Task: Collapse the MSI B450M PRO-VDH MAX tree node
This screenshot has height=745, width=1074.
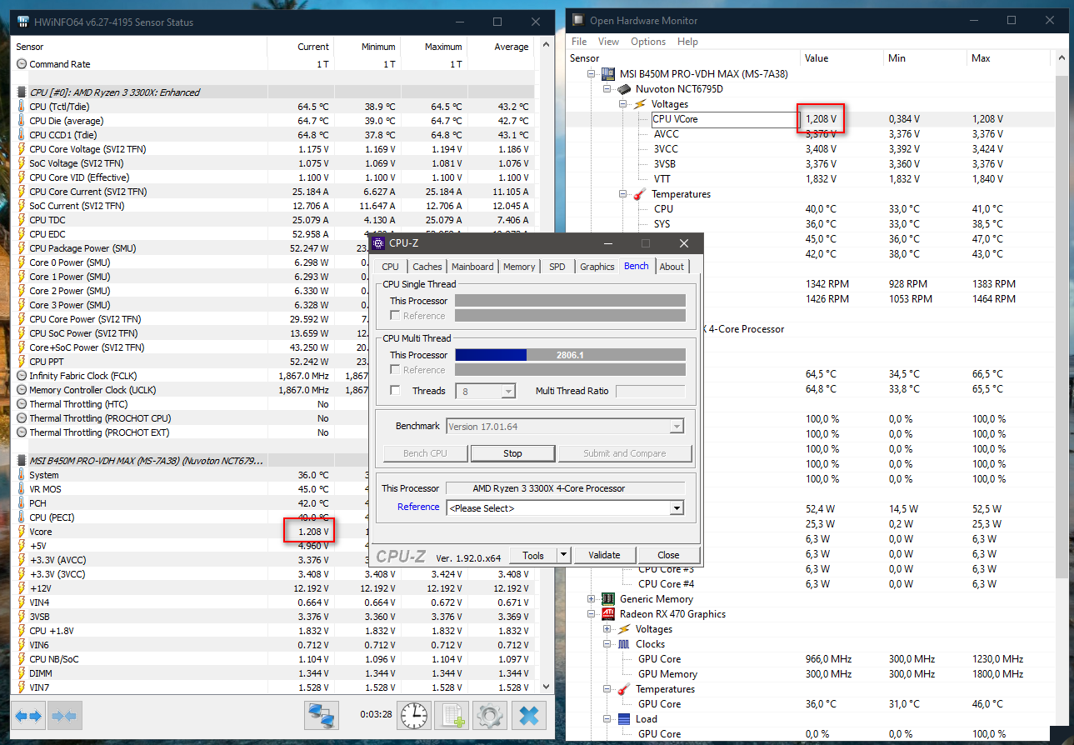Action: [592, 74]
